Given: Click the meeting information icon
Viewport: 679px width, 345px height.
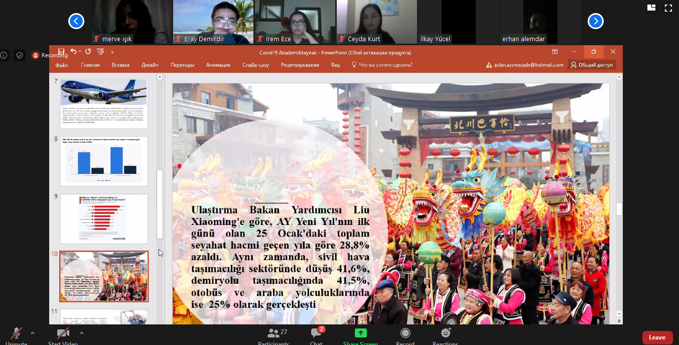Looking at the screenshot, I should tap(4, 55).
